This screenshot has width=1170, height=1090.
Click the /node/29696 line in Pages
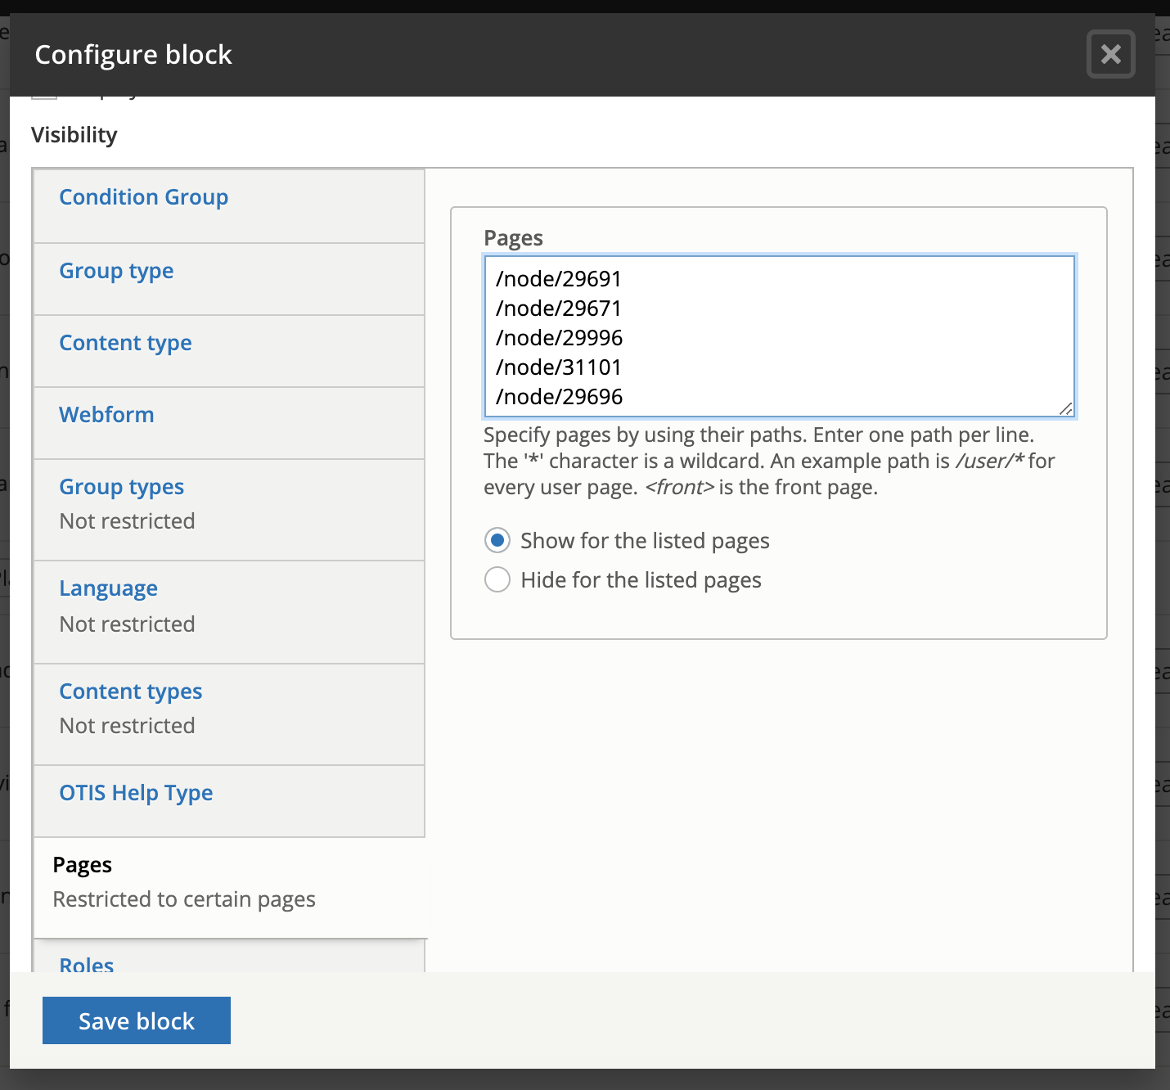pyautogui.click(x=559, y=397)
